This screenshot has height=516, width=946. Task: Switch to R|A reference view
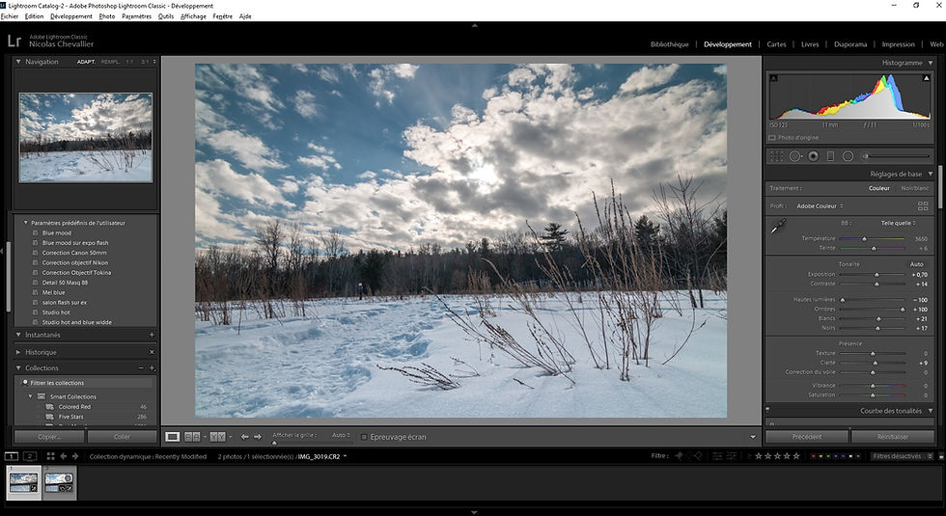(192, 436)
